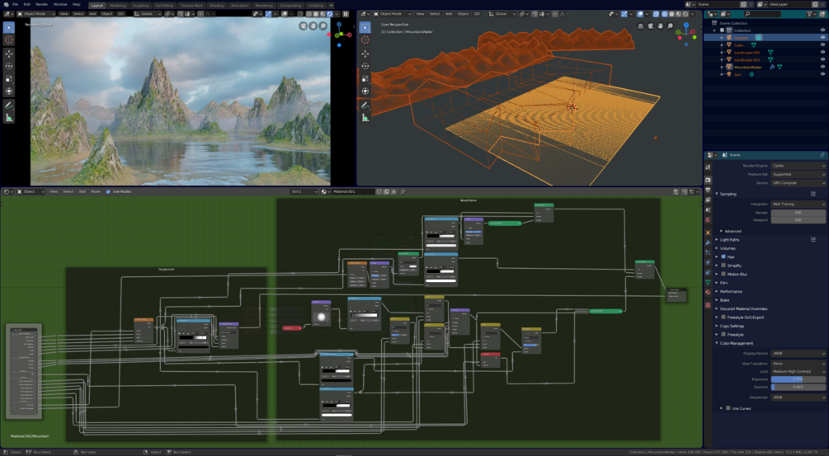Open the Render Engine dropdown showing Cycles
Image resolution: width=829 pixels, height=456 pixels.
(798, 166)
